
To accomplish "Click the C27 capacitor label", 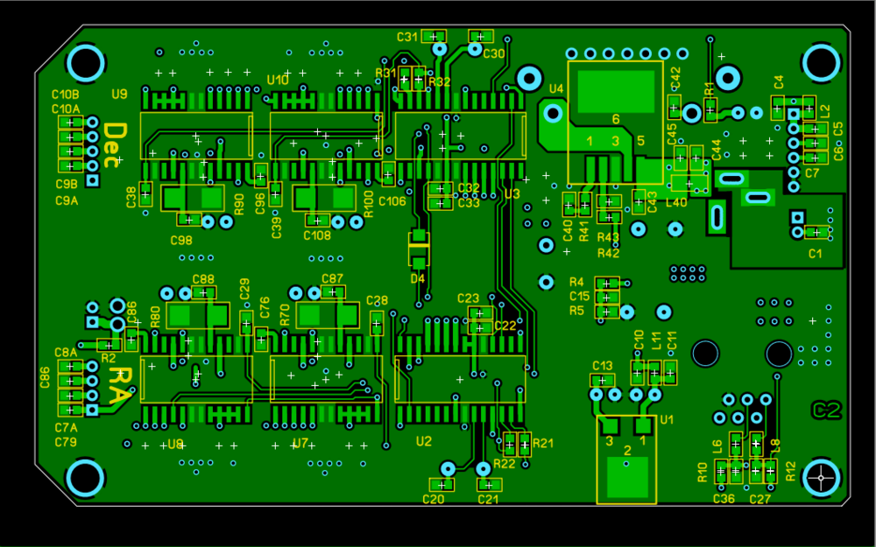I will [760, 499].
